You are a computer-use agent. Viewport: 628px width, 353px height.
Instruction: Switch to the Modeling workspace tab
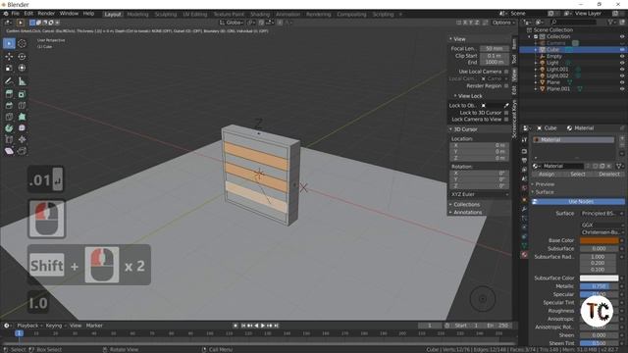click(137, 14)
